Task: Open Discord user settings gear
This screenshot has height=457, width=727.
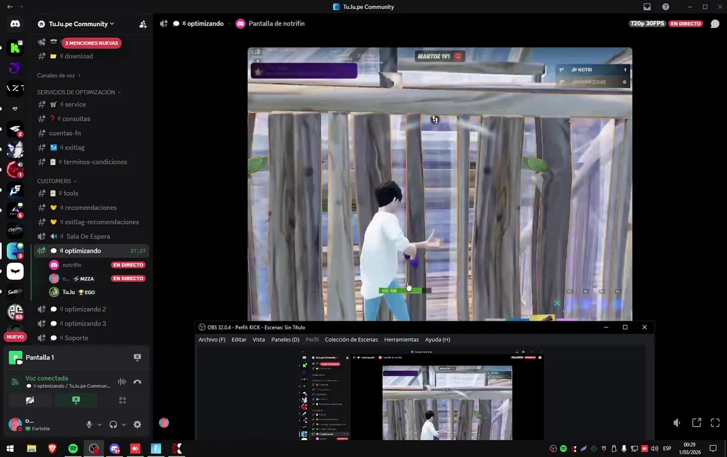Action: 137,424
